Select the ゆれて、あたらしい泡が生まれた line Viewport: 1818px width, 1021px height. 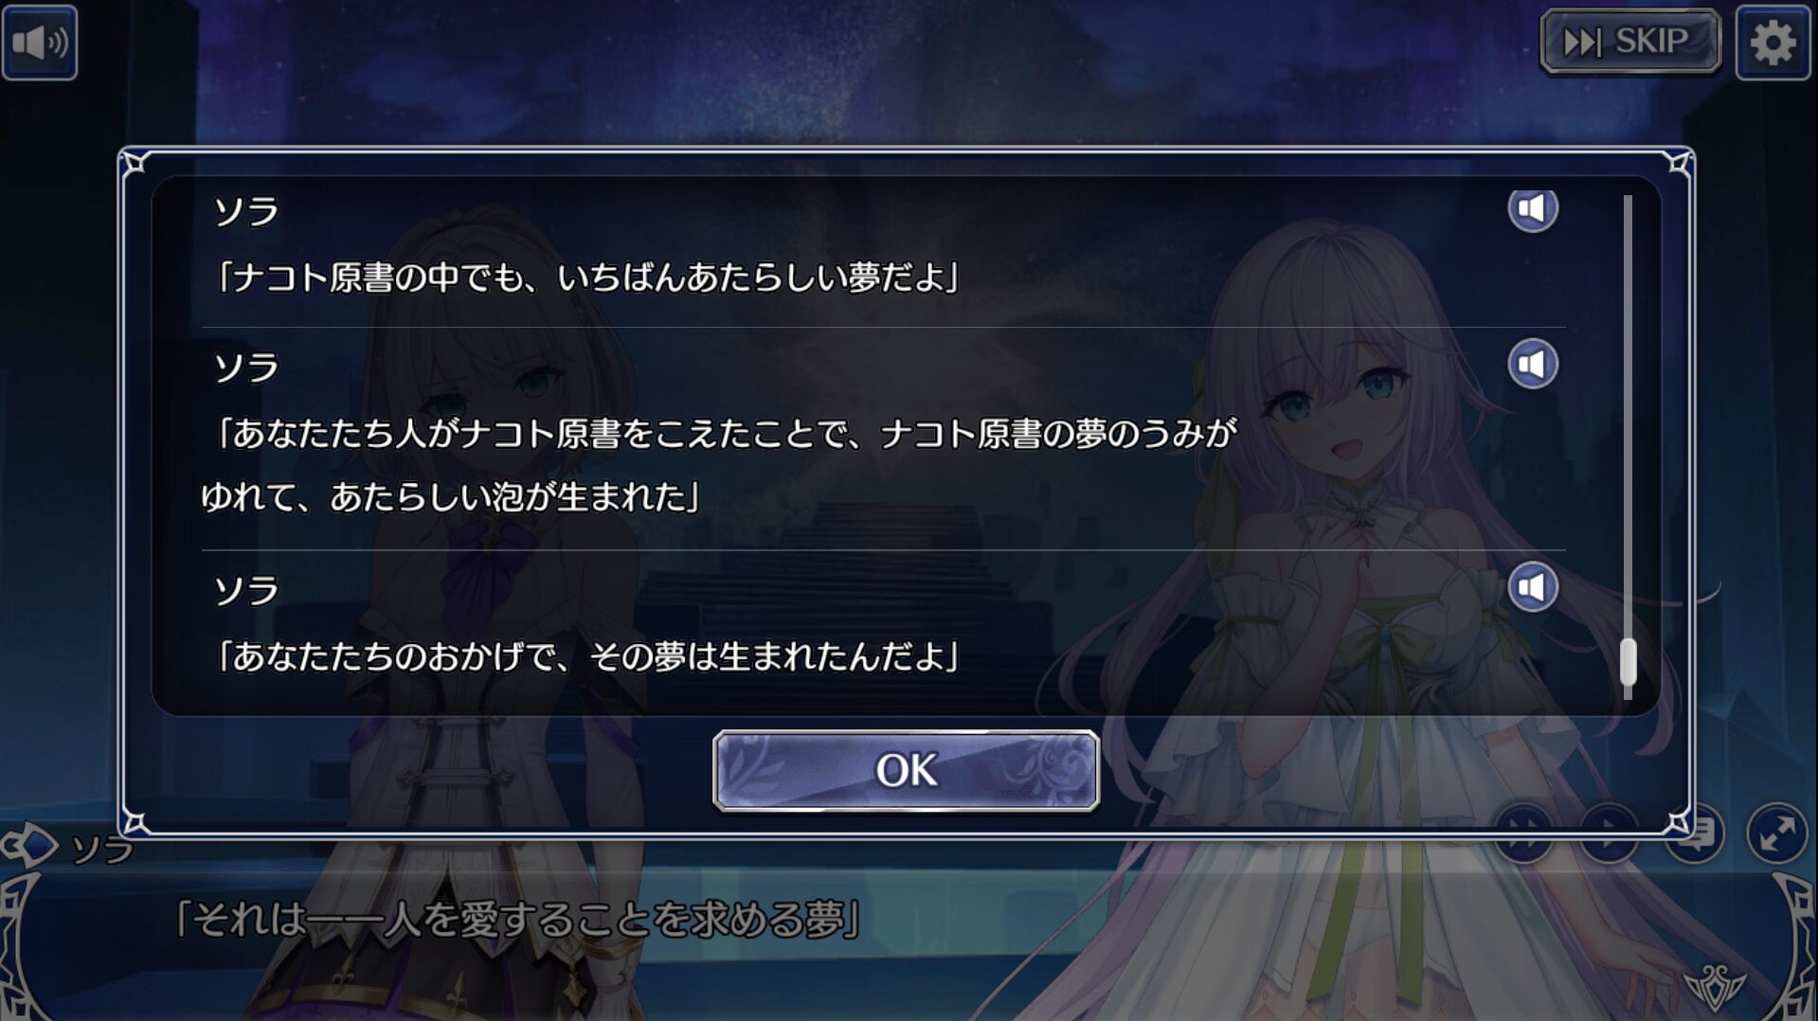point(450,496)
